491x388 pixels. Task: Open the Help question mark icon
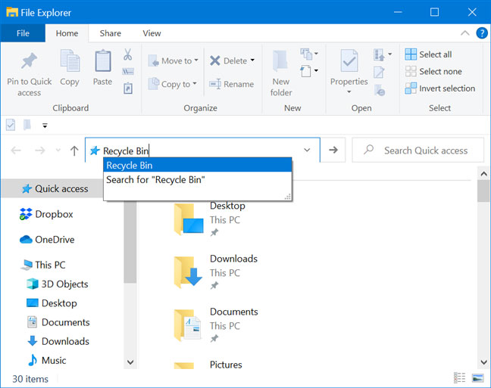pos(481,33)
